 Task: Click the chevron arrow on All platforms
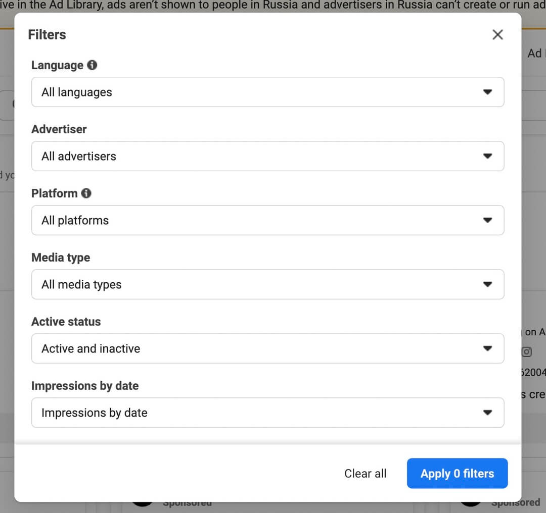pos(488,220)
